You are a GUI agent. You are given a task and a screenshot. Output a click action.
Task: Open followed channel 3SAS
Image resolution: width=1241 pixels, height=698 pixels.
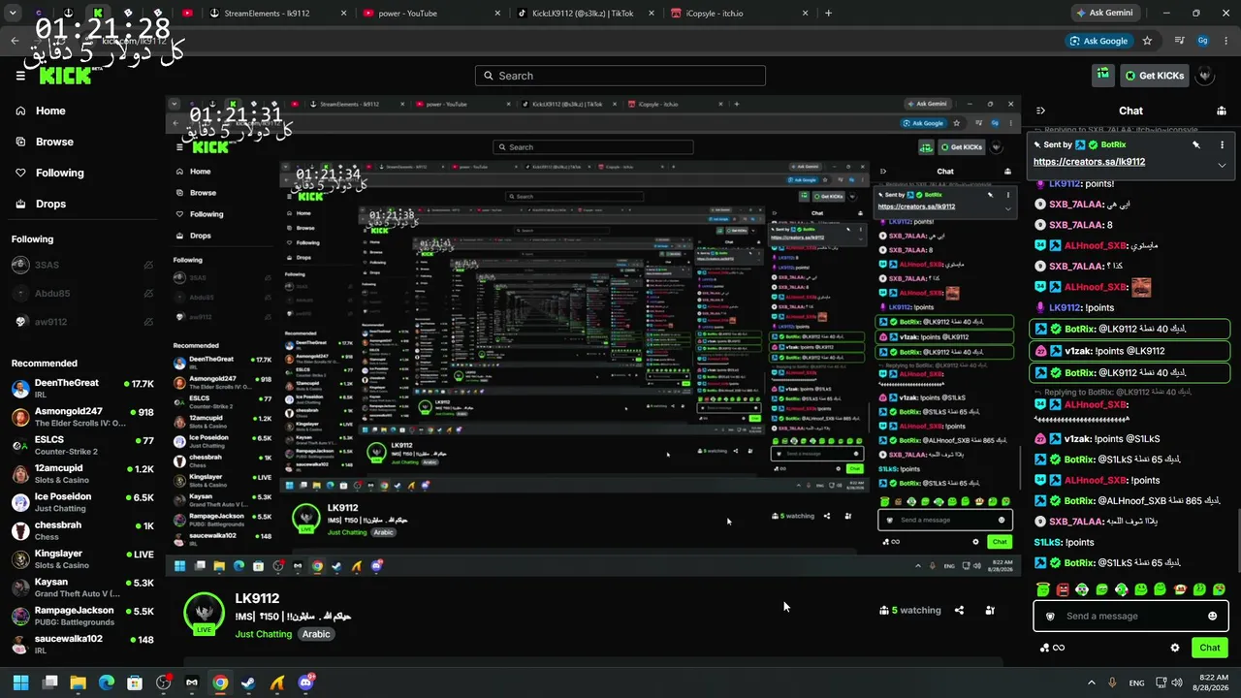pyautogui.click(x=82, y=265)
